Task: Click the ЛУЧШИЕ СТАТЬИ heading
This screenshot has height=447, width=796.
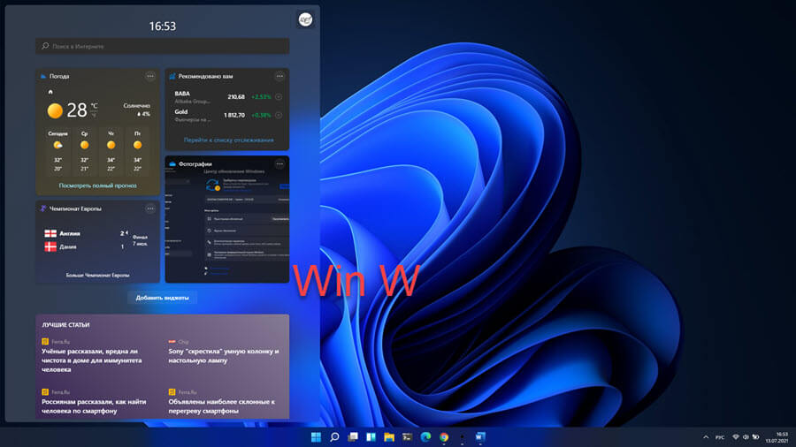Action: 65,324
